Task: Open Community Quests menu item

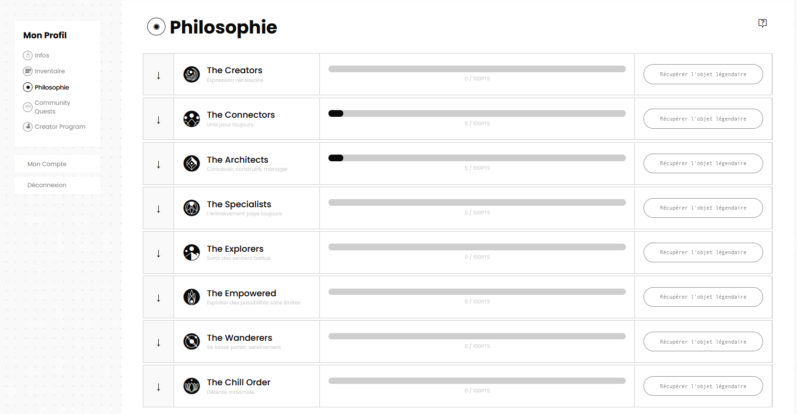Action: pyautogui.click(x=52, y=107)
